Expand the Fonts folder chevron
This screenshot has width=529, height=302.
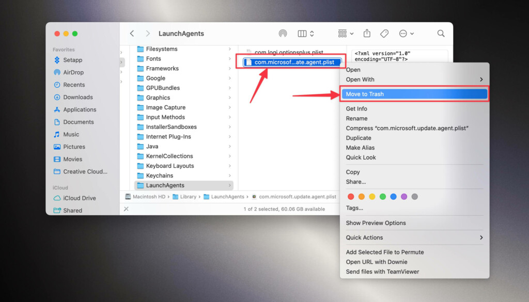click(230, 59)
